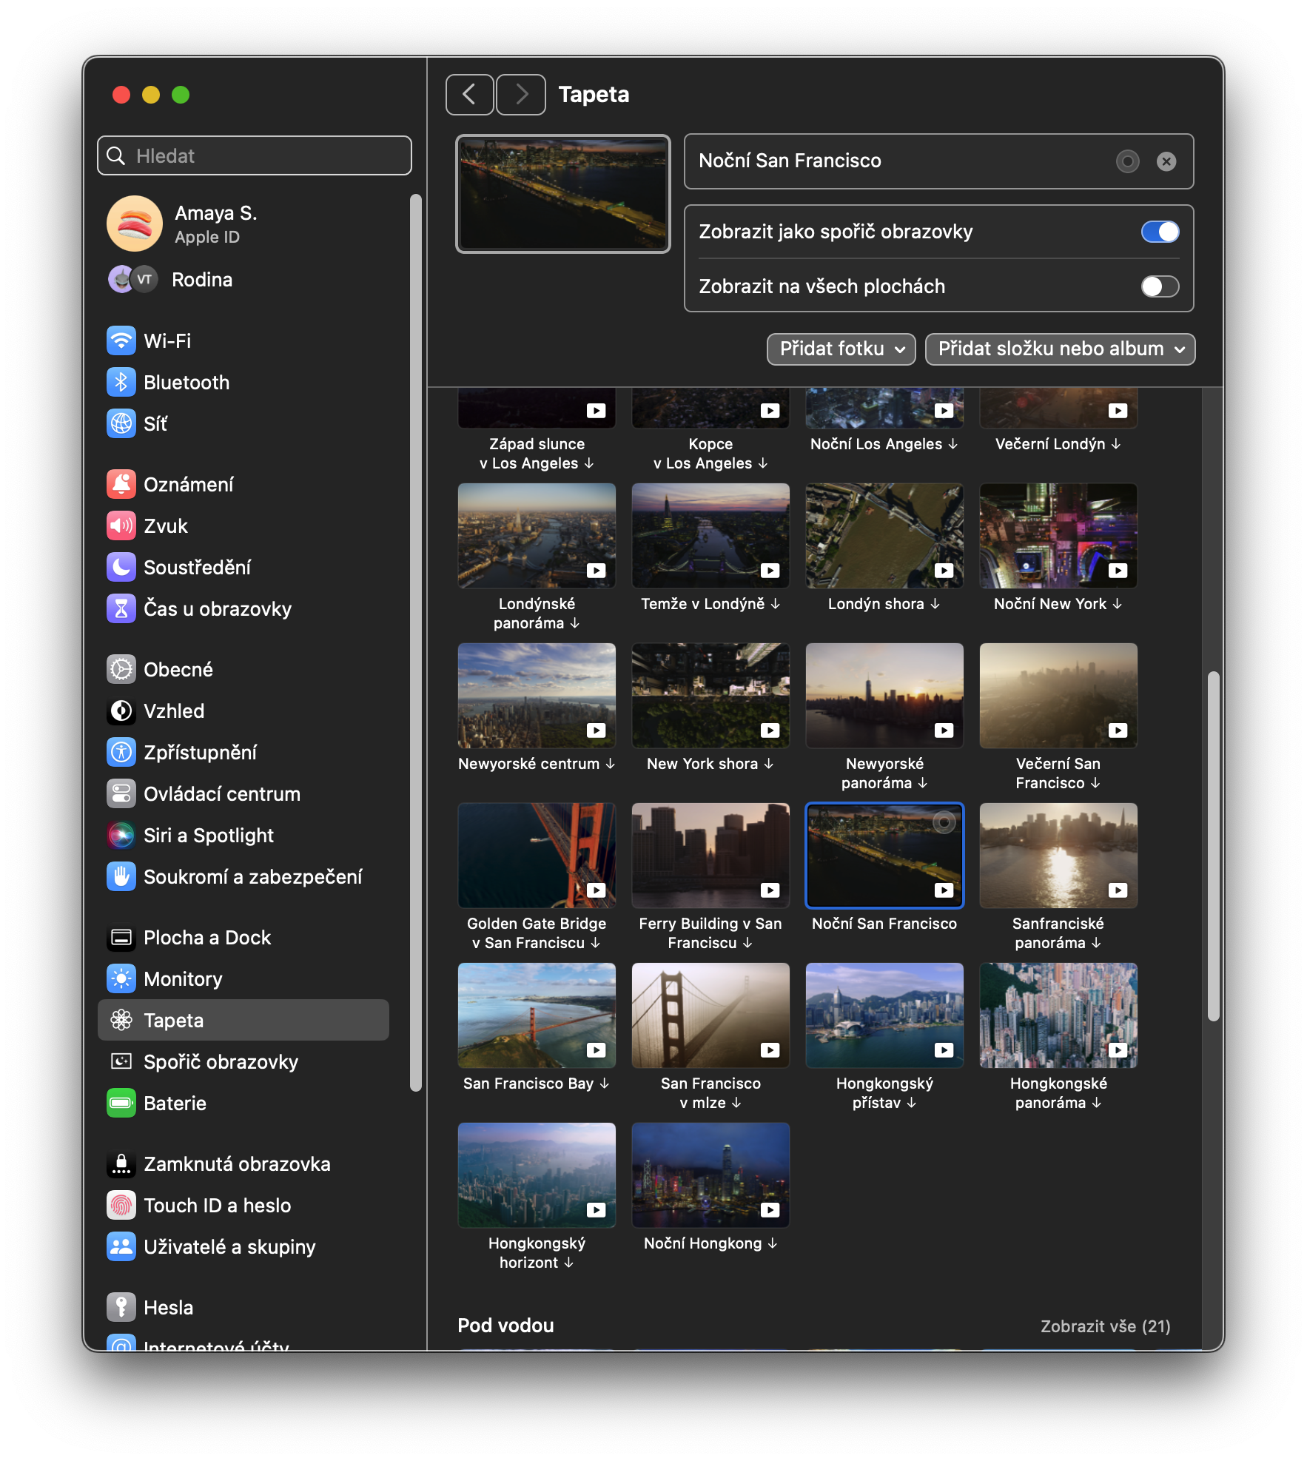The height and width of the screenshot is (1461, 1307).
Task: Open Siri a Spotlight icon
Action: tap(121, 835)
